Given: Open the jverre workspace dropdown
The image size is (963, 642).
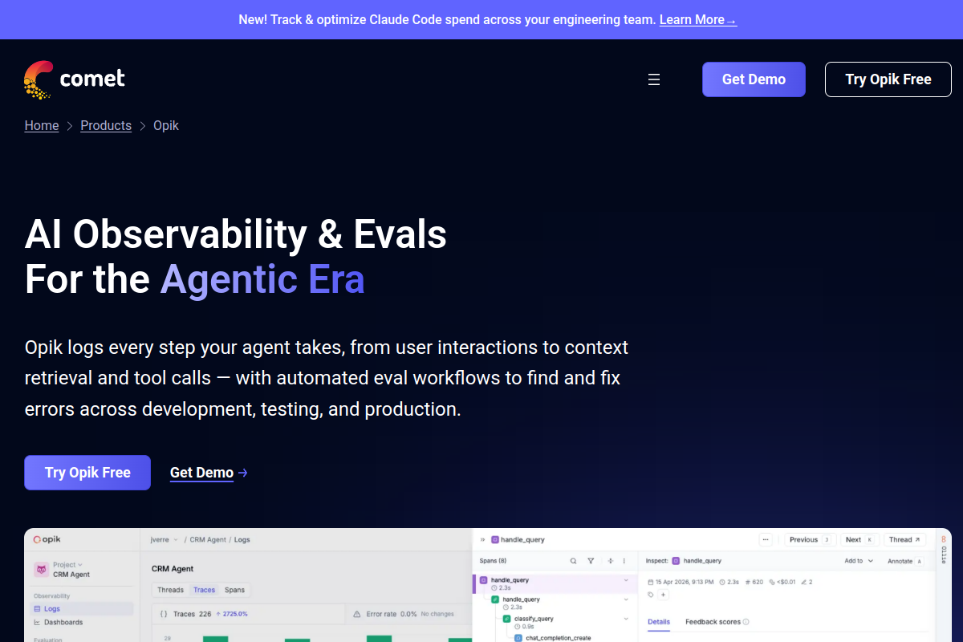Looking at the screenshot, I should point(165,540).
